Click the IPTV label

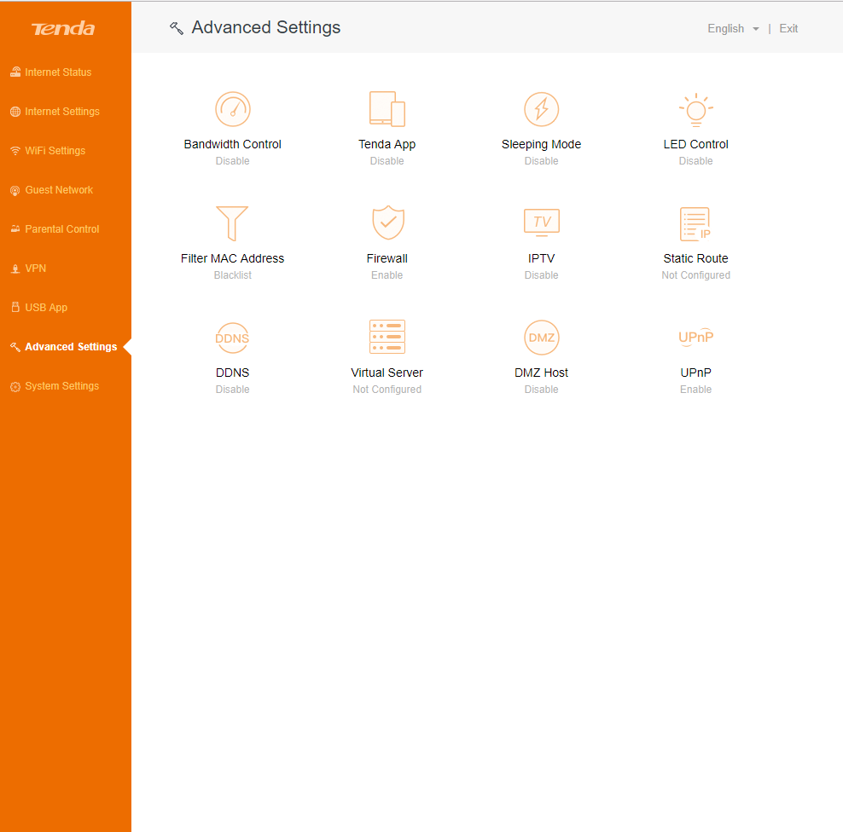(x=542, y=258)
